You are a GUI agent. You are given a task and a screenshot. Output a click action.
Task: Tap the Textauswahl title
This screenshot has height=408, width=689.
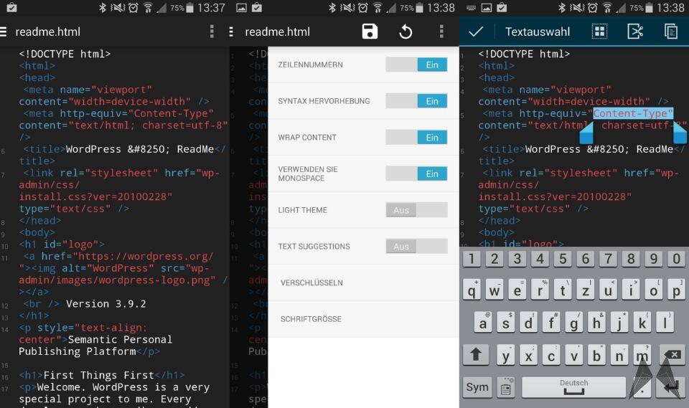(538, 32)
